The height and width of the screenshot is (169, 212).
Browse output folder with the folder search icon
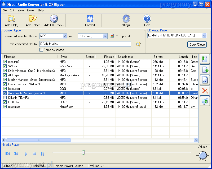point(138,44)
